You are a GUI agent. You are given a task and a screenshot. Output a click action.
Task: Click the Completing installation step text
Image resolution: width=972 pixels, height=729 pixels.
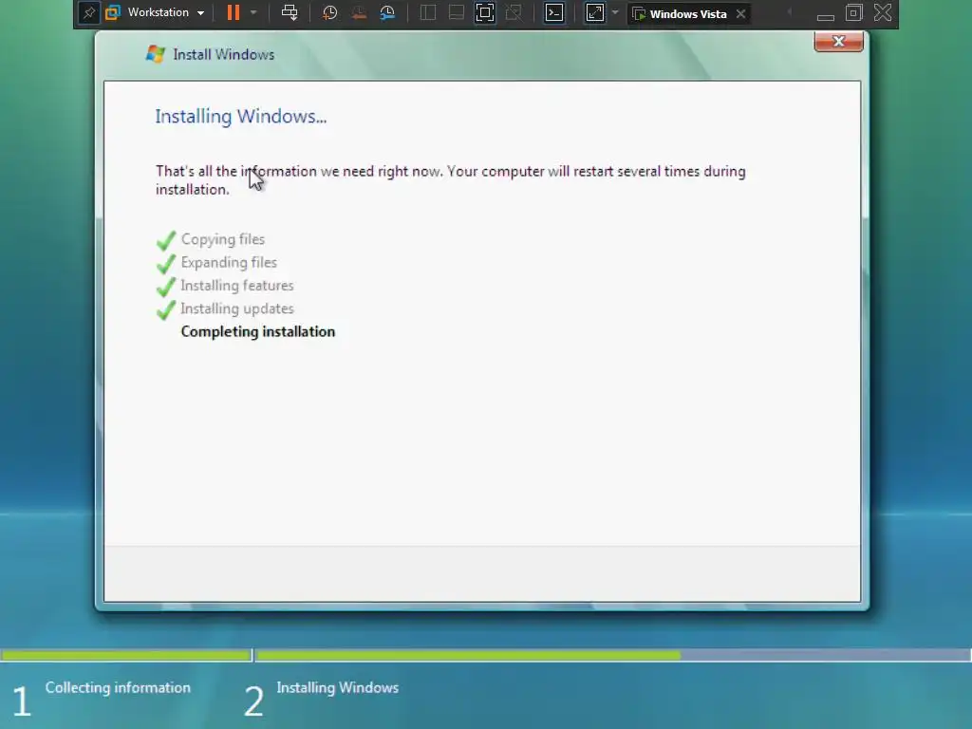(x=258, y=331)
